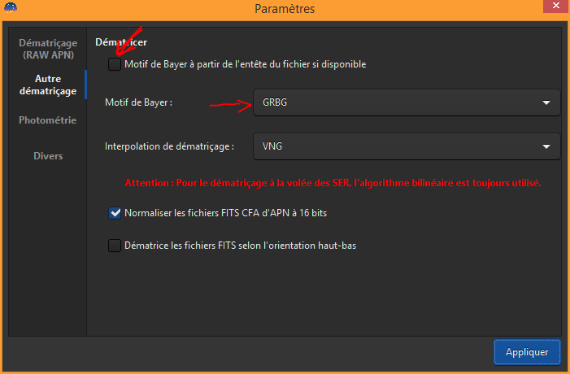
Task: Open the Motif de Bayer GRBG dropdown
Action: (x=407, y=102)
